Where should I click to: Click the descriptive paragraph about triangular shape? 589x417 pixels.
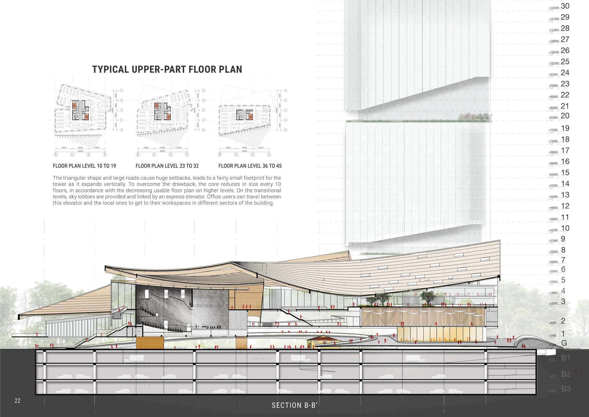167,190
